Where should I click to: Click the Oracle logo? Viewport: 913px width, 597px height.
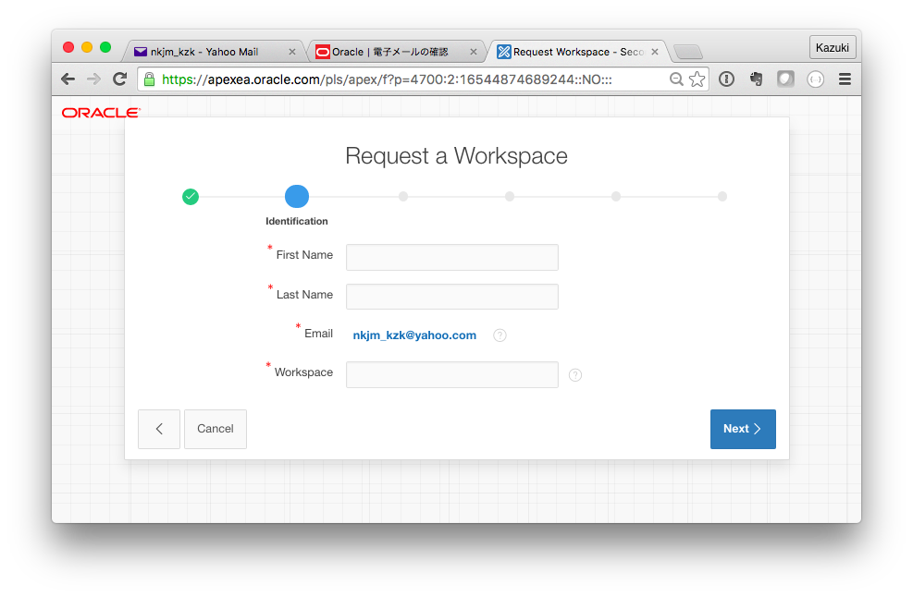point(102,113)
